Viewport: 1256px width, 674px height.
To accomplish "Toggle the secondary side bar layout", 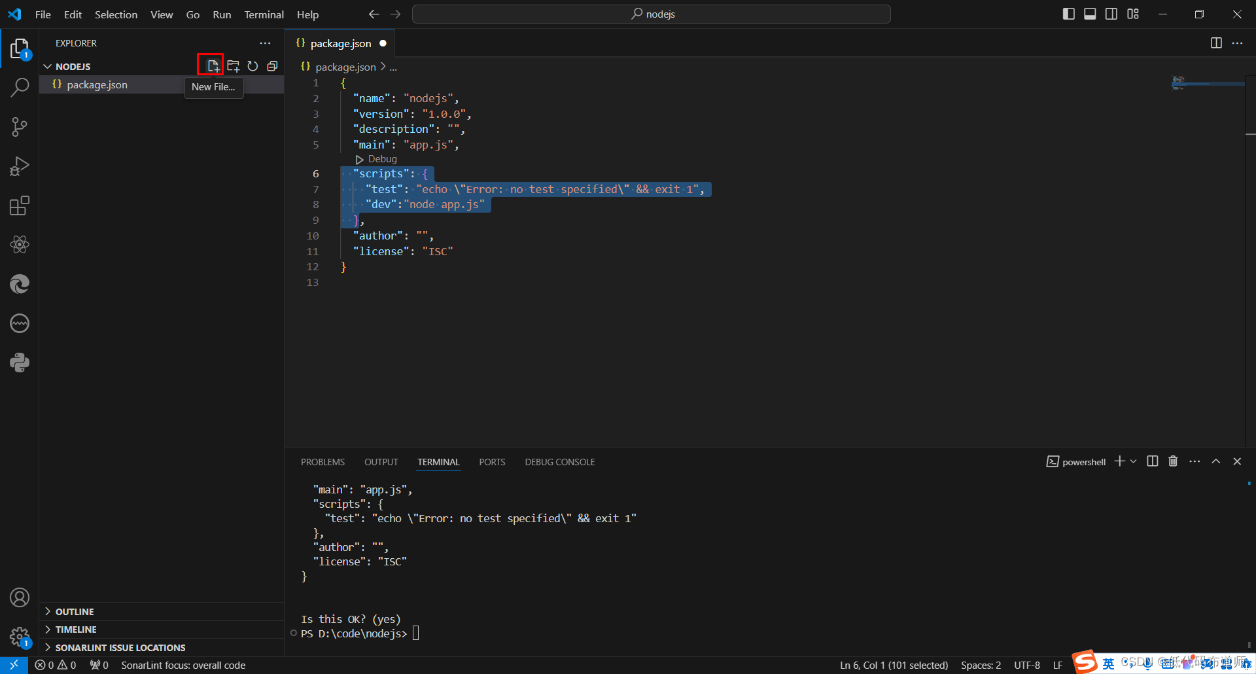I will click(1111, 14).
